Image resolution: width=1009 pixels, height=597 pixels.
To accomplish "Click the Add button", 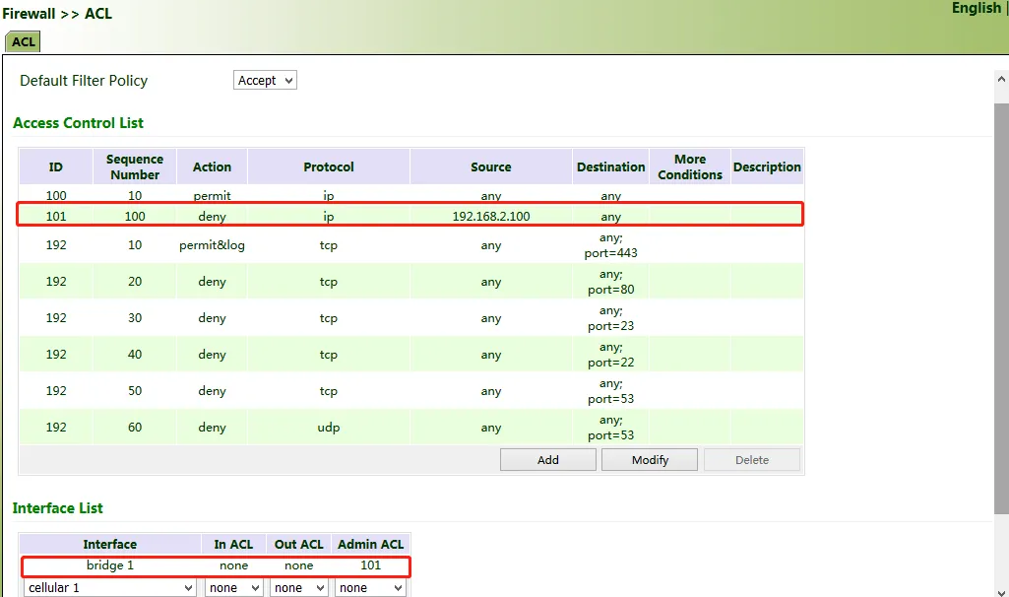I will click(x=548, y=460).
